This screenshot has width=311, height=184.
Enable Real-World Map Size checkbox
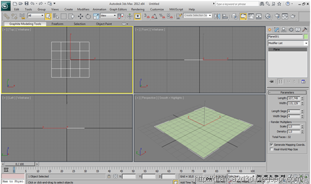pos(271,149)
